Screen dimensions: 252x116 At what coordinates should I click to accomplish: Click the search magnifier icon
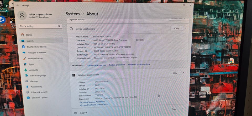[x=59, y=26]
